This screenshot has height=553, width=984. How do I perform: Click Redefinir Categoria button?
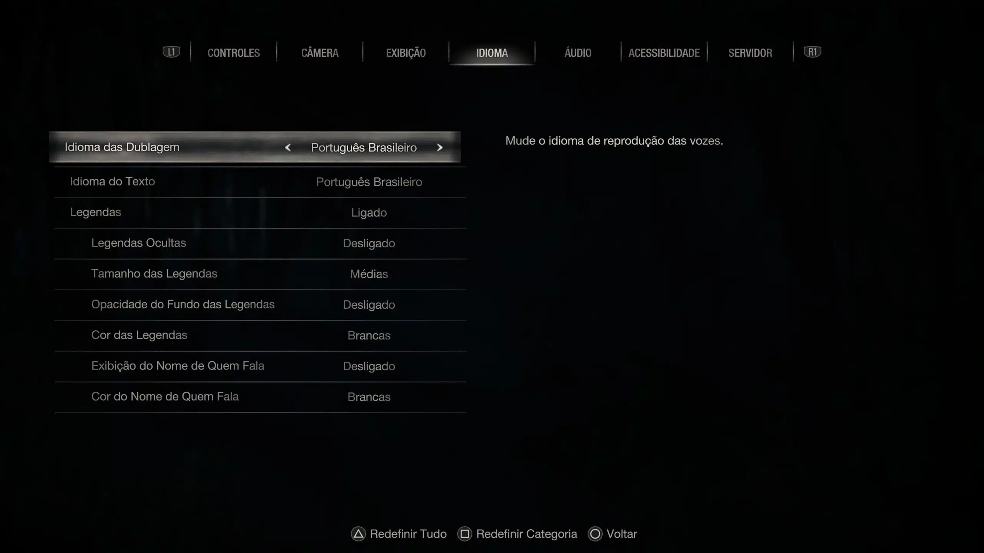527,533
